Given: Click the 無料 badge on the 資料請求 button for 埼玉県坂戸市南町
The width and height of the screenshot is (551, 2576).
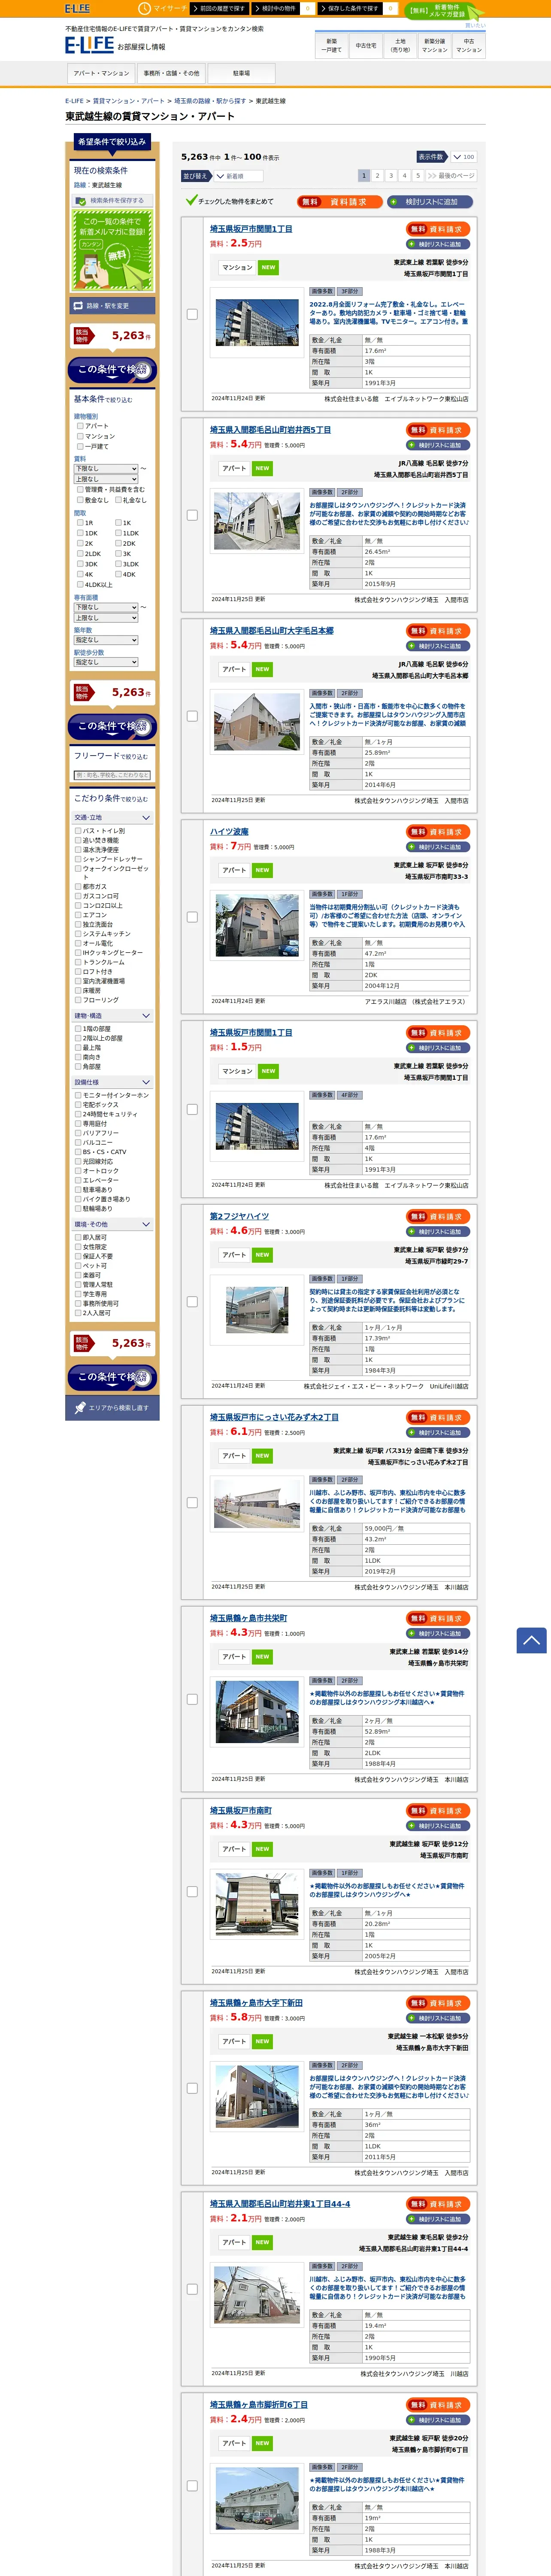Looking at the screenshot, I should click(x=418, y=1811).
